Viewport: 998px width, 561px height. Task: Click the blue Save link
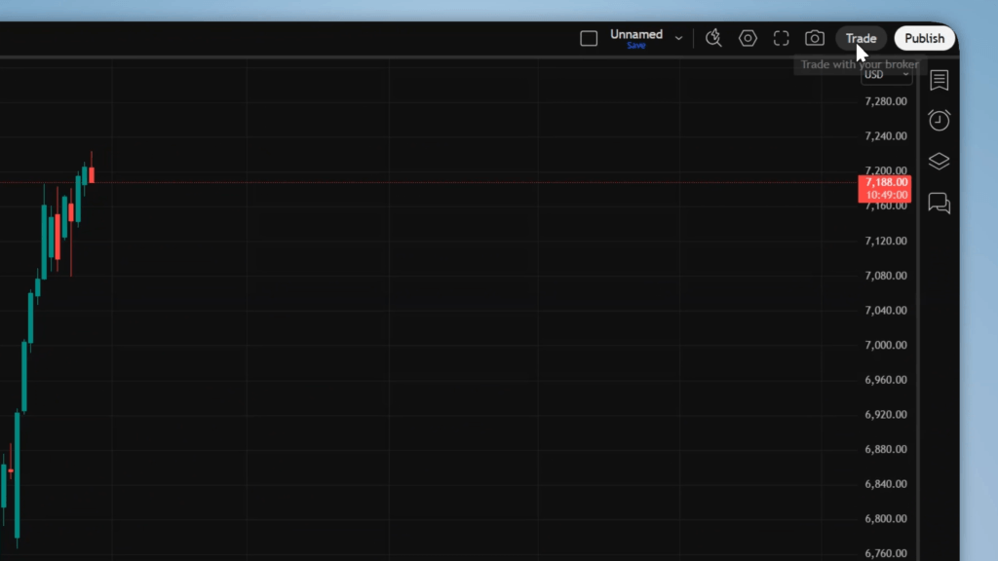(x=635, y=46)
